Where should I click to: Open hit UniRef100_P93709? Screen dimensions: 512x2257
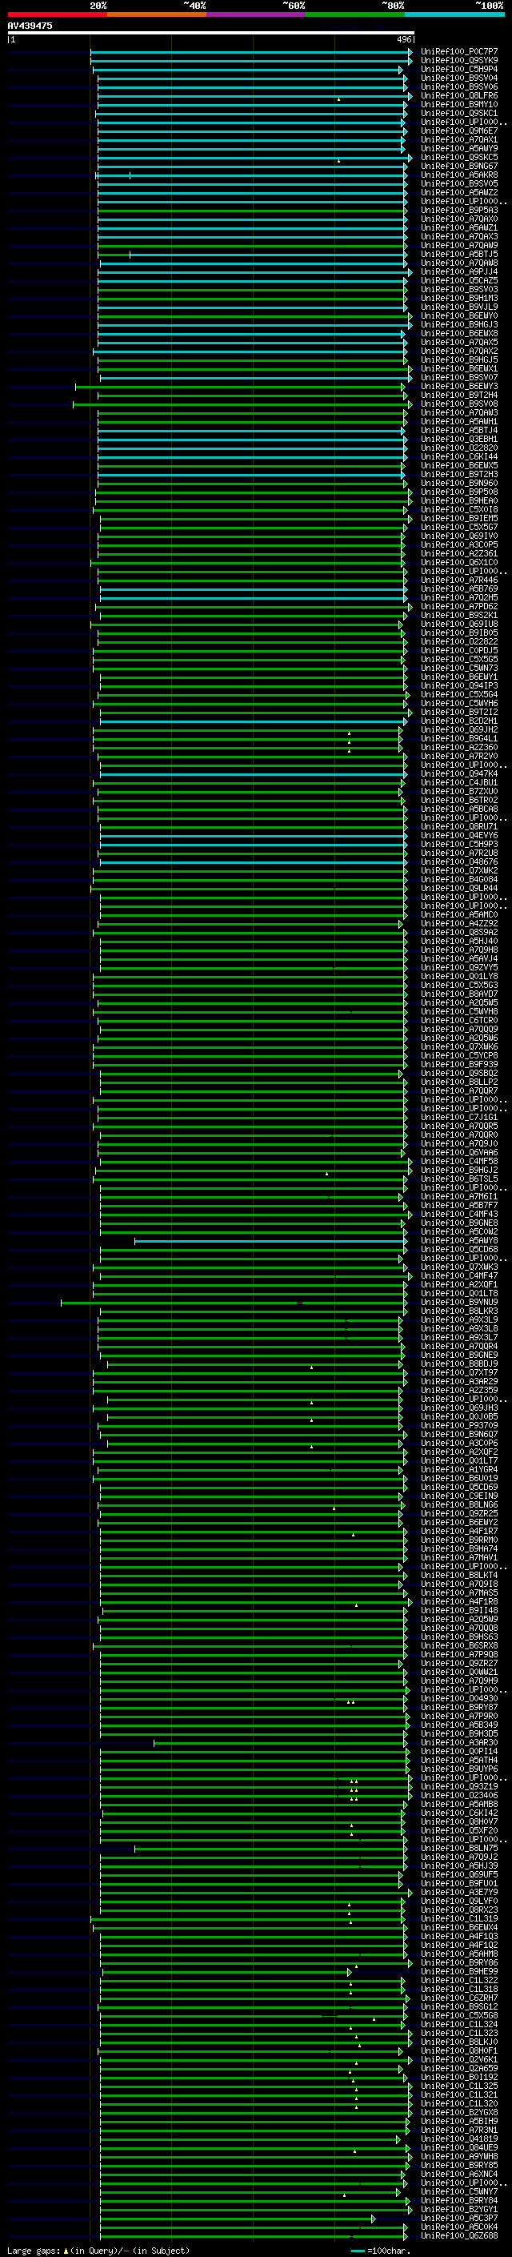(x=459, y=1425)
